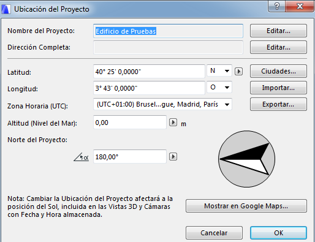Click Mostrar en Google Maps button
Screen dimensions: 315x242
pos(246,206)
